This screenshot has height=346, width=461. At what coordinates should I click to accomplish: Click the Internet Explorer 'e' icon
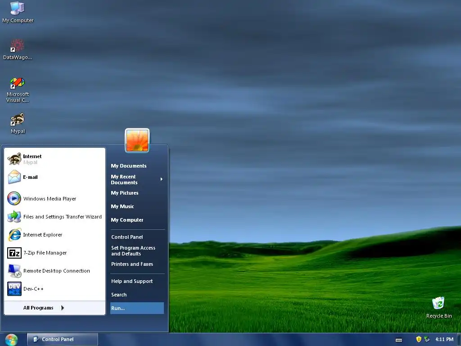coord(14,234)
